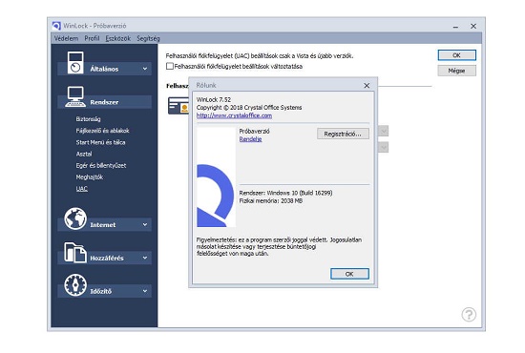This screenshot has height=353, width=525.
Task: Click the Regisztráció button
Action: (343, 134)
